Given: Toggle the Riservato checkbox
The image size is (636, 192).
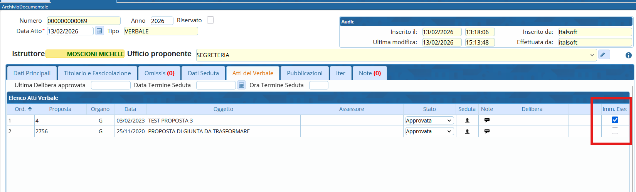Looking at the screenshot, I should (210, 20).
